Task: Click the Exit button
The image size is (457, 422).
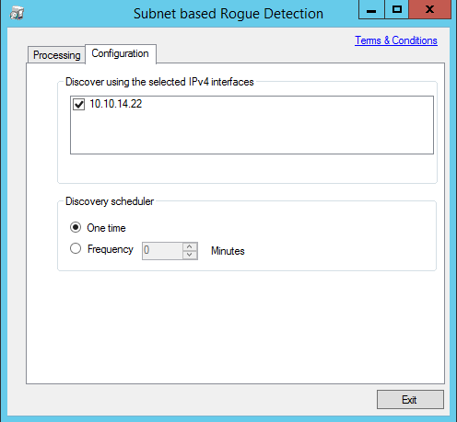Action: pyautogui.click(x=410, y=399)
